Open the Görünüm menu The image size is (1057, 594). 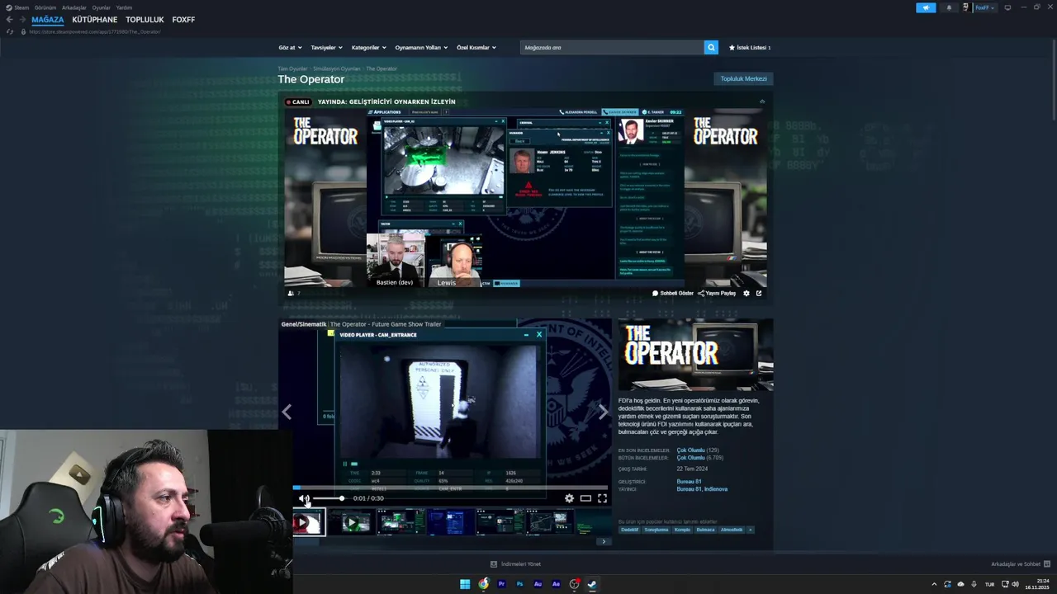pos(45,7)
